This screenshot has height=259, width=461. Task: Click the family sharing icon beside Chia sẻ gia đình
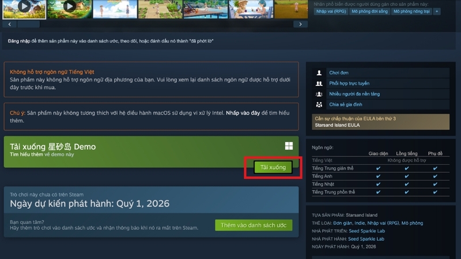coord(319,105)
